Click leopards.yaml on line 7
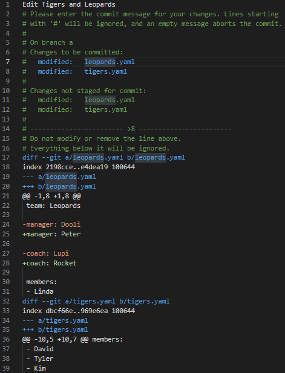 pyautogui.click(x=110, y=62)
